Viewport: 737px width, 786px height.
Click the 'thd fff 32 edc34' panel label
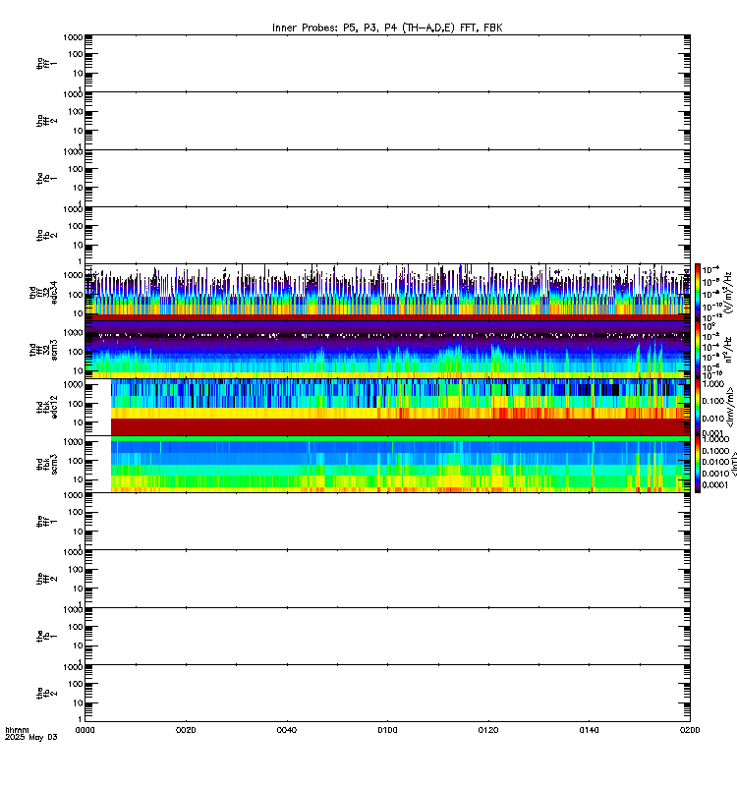(43, 293)
